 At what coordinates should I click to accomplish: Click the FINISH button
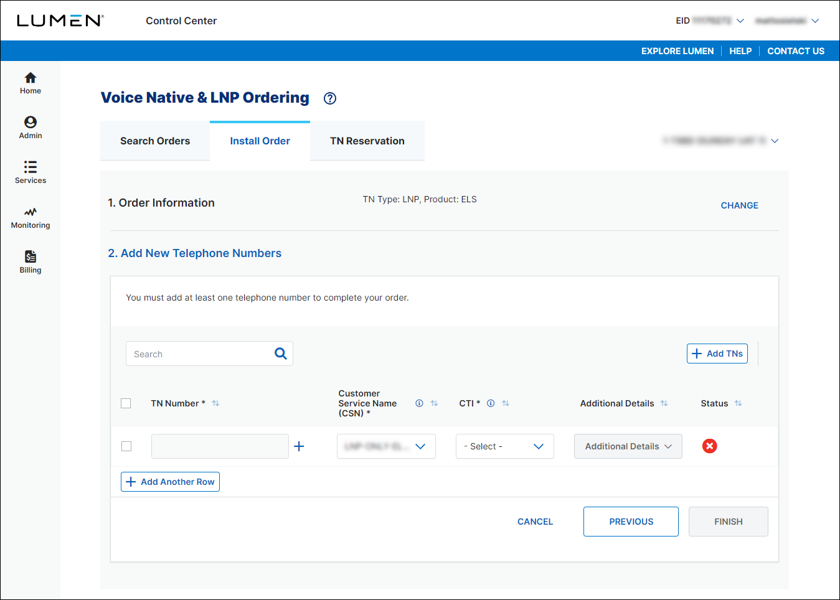coord(728,522)
